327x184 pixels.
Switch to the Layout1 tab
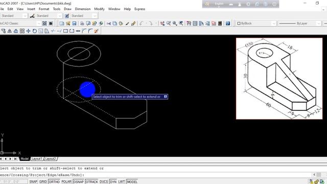37,159
